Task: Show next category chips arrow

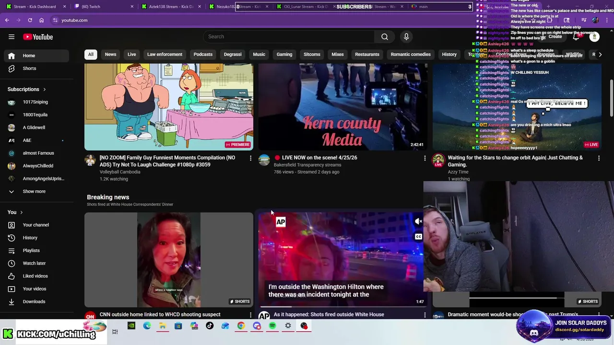Action: (600, 55)
